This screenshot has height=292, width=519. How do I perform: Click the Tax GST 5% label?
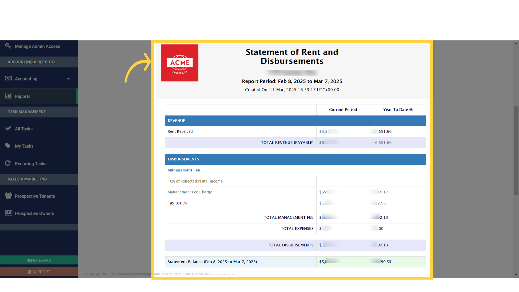177,203
